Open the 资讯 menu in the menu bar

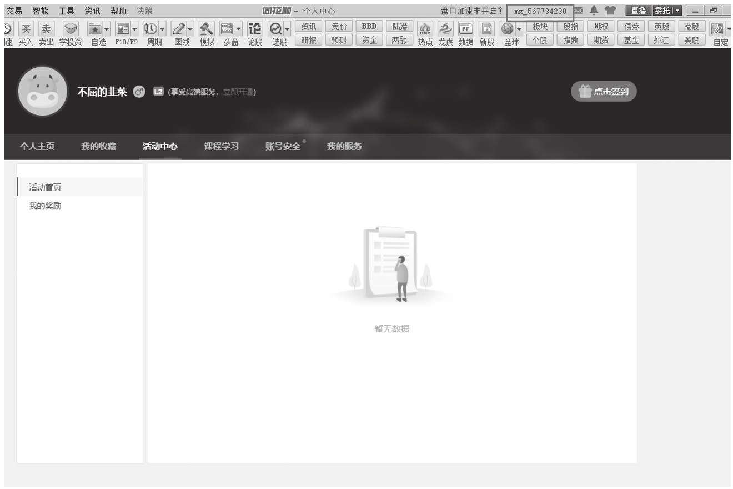coord(93,11)
